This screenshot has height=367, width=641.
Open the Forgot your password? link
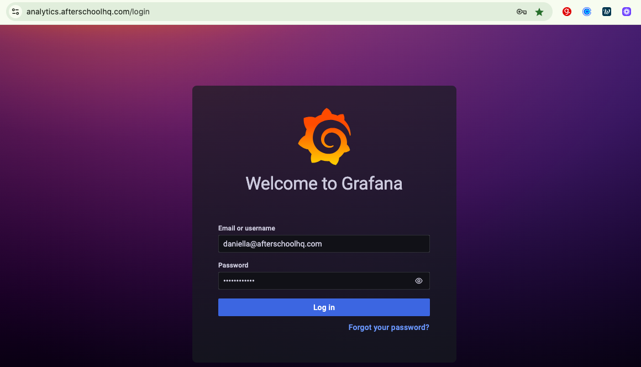pos(389,327)
